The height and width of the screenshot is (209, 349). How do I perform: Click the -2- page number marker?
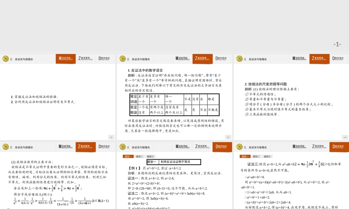tap(112, 137)
